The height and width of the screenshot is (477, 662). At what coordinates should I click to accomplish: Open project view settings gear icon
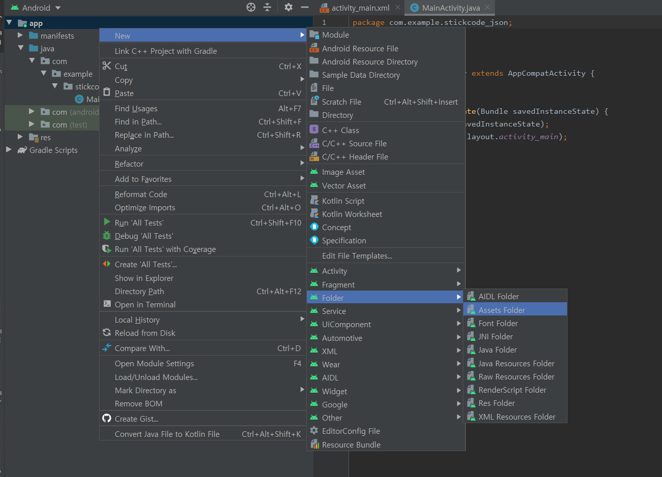(289, 7)
